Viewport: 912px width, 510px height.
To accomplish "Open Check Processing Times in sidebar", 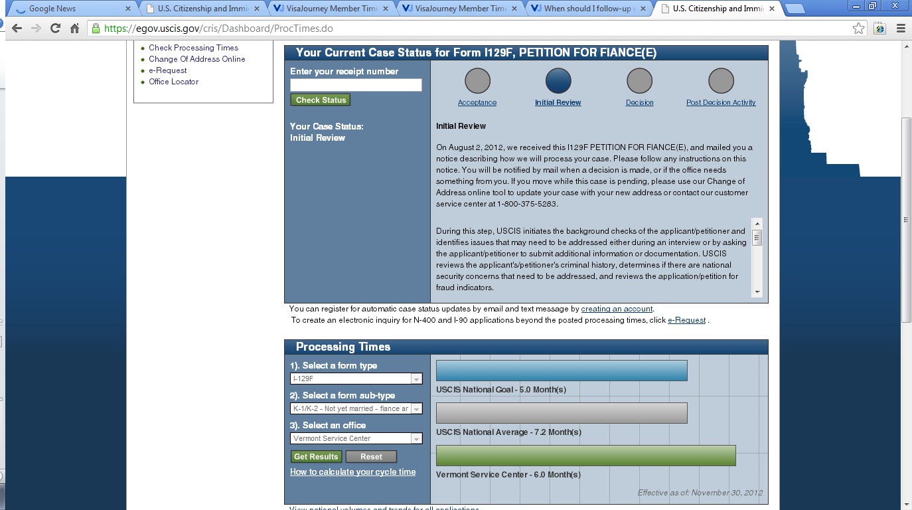I will 193,48.
